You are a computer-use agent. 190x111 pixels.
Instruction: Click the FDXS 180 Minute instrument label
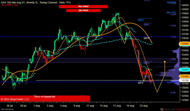[x=7, y=109]
